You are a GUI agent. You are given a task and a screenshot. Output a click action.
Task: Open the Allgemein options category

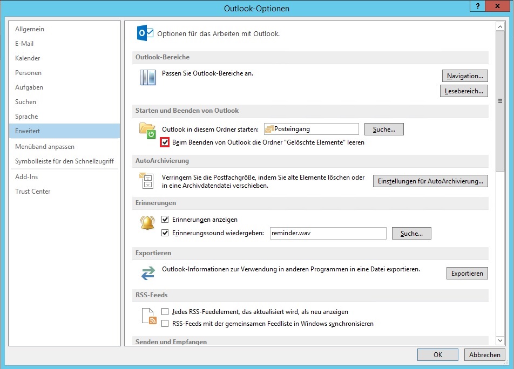pos(64,29)
